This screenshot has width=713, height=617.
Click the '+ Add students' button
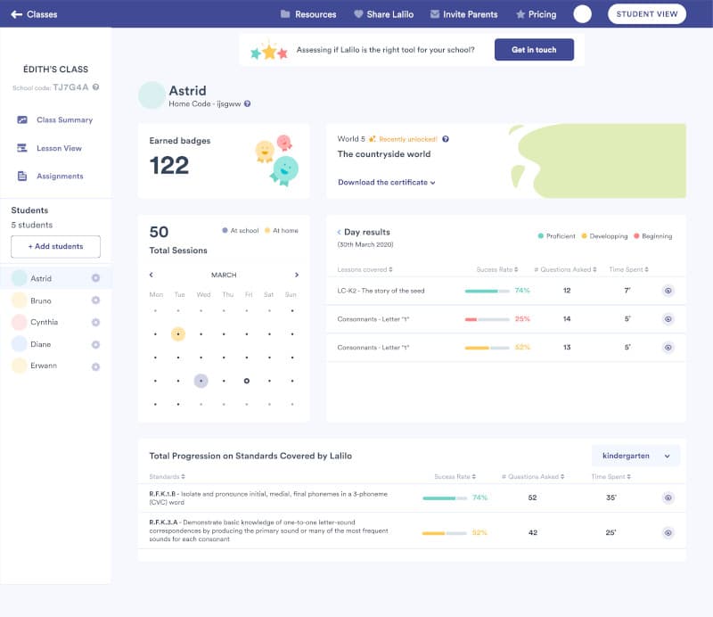point(55,247)
